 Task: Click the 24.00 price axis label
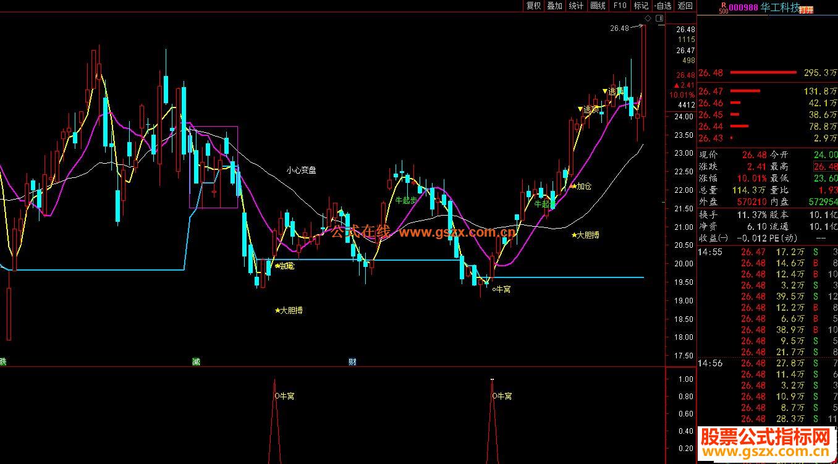point(684,117)
